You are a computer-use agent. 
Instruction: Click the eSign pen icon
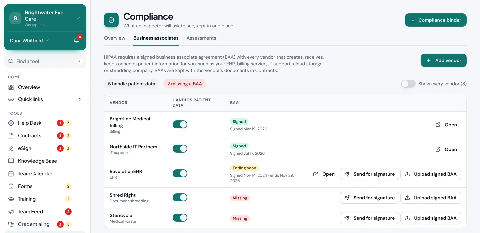point(11,148)
